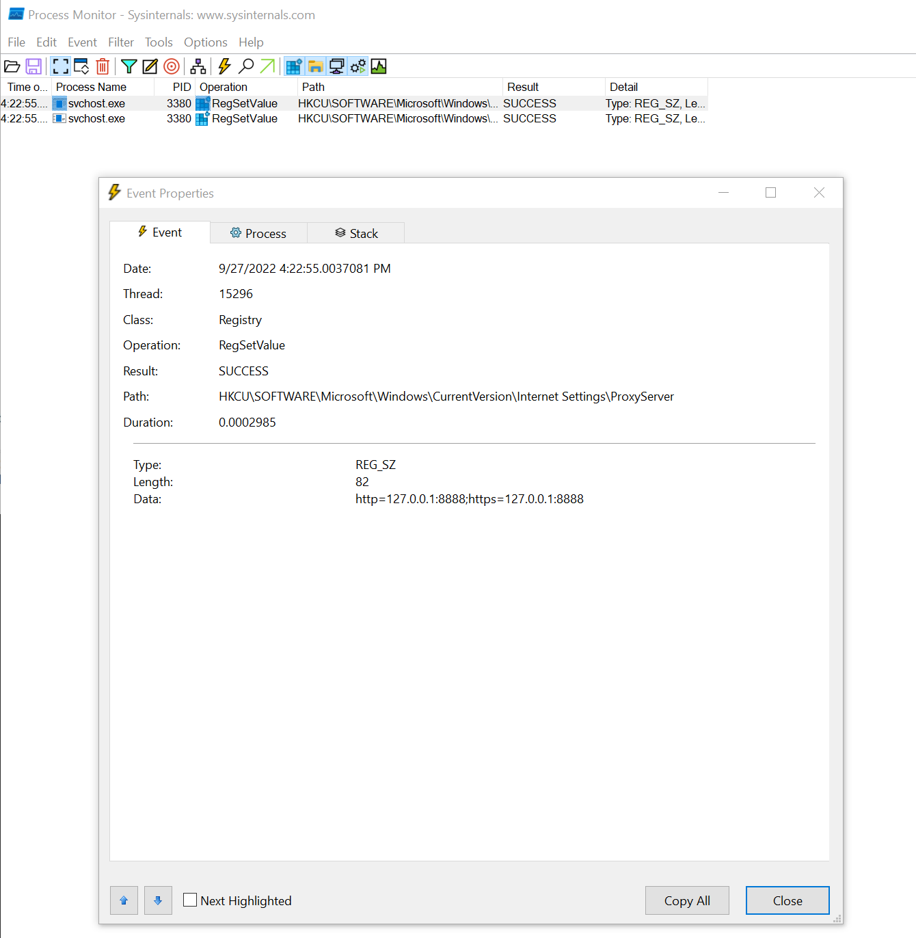The image size is (916, 938).
Task: Check the Next Highlighted checkbox
Action: tap(190, 900)
